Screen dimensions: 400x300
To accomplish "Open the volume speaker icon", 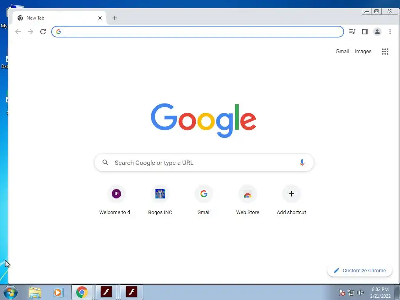I will coord(361,293).
